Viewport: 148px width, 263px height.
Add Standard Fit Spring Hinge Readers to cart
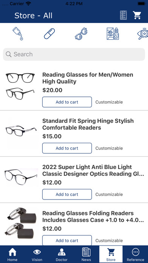coord(67,148)
